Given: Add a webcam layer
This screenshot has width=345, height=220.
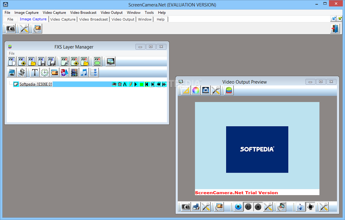Looking at the screenshot, I should coord(22,73).
